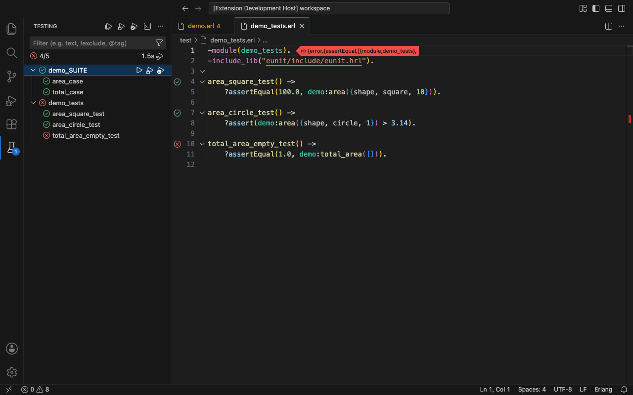
Task: Fold the area_square_test function at line 4
Action: pyautogui.click(x=202, y=82)
